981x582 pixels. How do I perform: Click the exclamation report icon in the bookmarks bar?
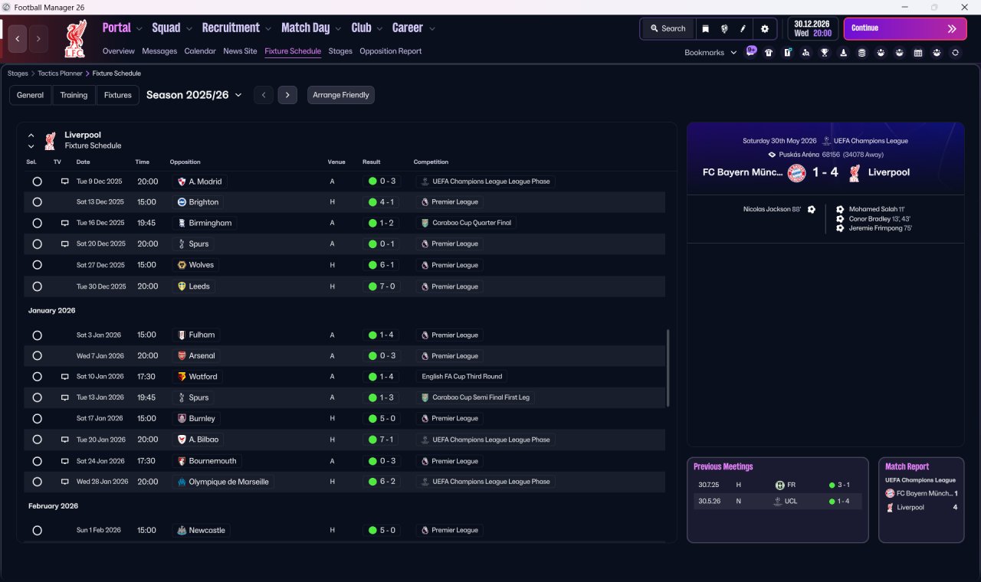(x=787, y=53)
